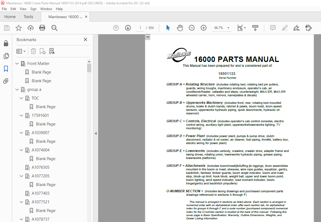Delete the selected bookmark trash icon
This screenshot has width=321, height=222.
click(x=33, y=51)
